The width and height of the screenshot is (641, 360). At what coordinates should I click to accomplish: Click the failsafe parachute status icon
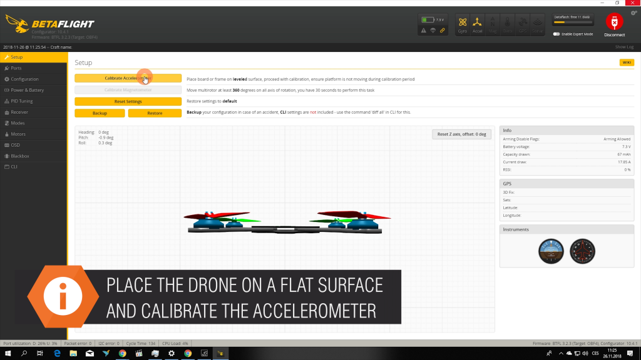[x=433, y=31]
